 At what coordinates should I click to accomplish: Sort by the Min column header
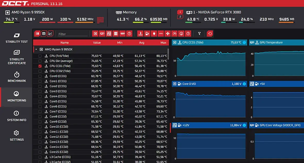coord(120,43)
